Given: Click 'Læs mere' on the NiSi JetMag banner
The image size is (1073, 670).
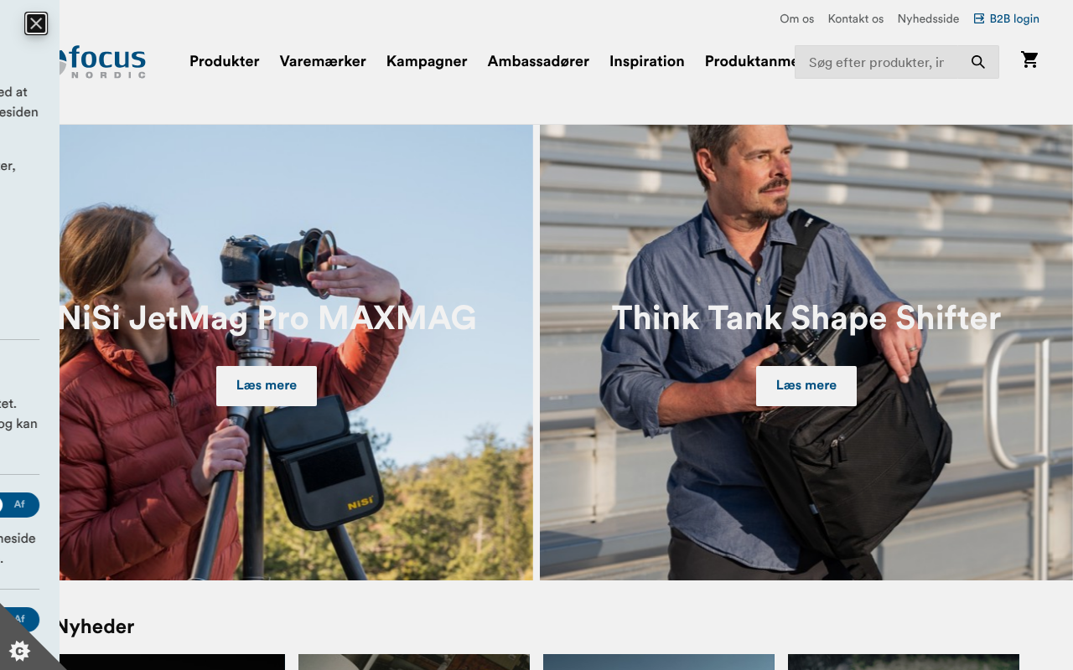Looking at the screenshot, I should pyautogui.click(x=267, y=386).
